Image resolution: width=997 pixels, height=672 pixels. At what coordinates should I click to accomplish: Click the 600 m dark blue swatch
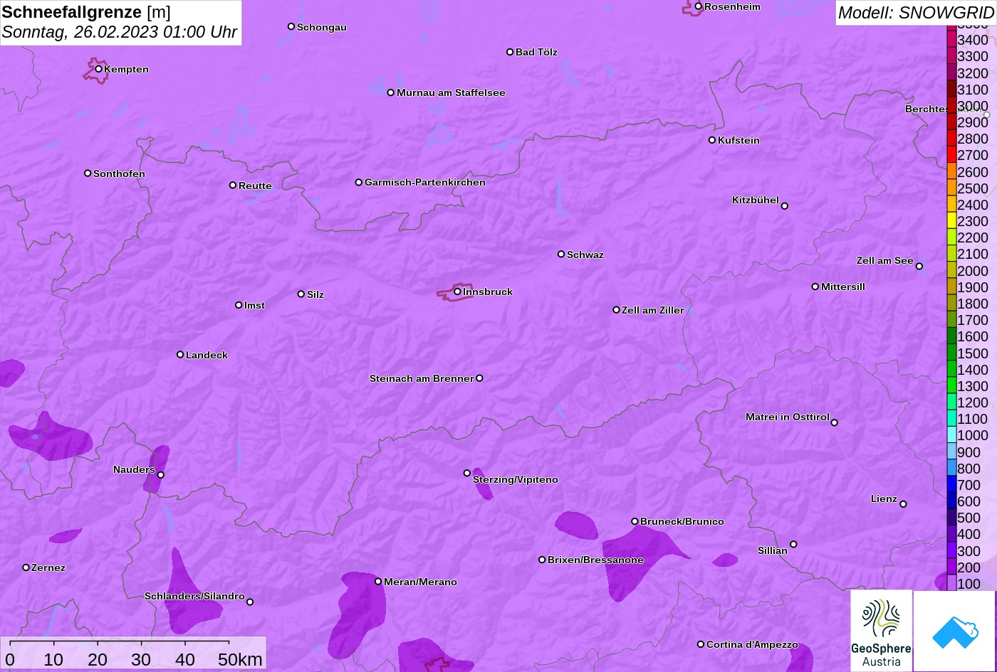pos(951,501)
